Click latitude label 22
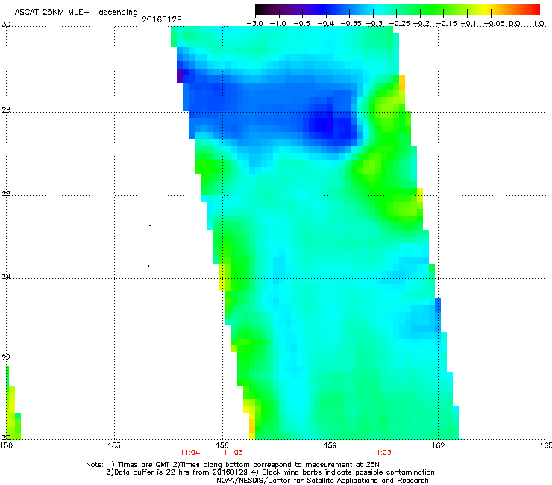552x485 pixels. 6,357
